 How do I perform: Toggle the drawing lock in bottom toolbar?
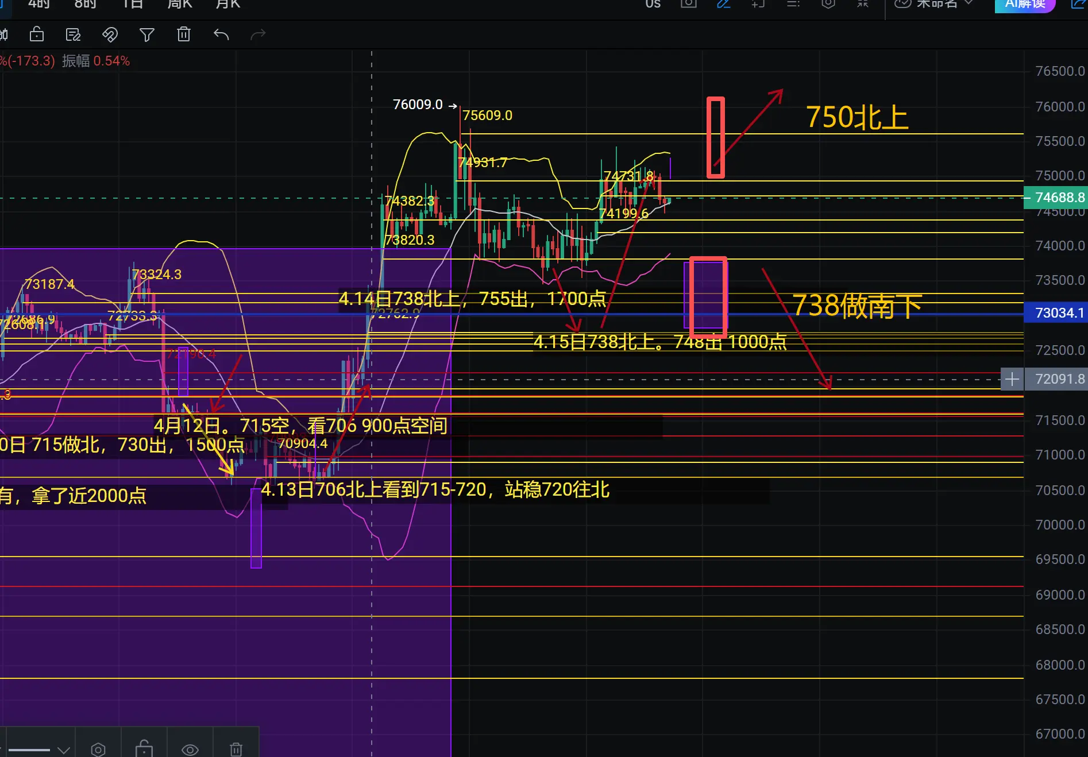(x=144, y=748)
